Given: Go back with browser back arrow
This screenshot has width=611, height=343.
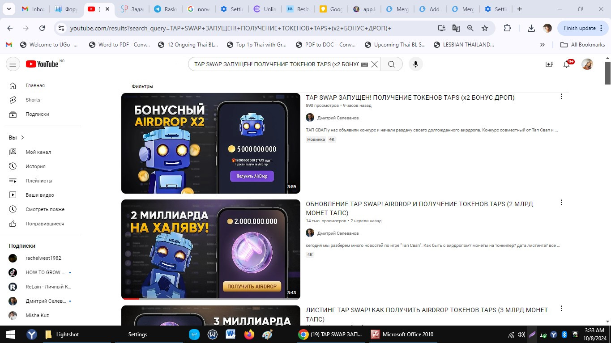Looking at the screenshot, I should pyautogui.click(x=10, y=28).
